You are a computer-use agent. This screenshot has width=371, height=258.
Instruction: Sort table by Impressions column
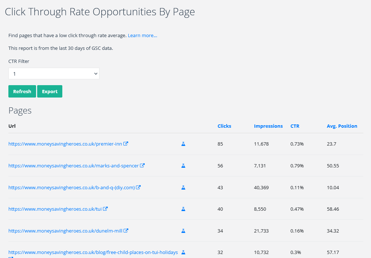click(x=268, y=126)
